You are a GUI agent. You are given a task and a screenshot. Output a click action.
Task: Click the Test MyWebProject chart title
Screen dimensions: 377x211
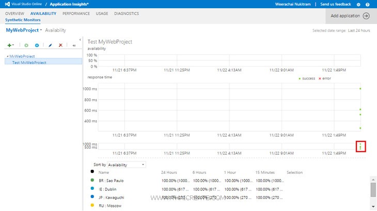click(110, 41)
